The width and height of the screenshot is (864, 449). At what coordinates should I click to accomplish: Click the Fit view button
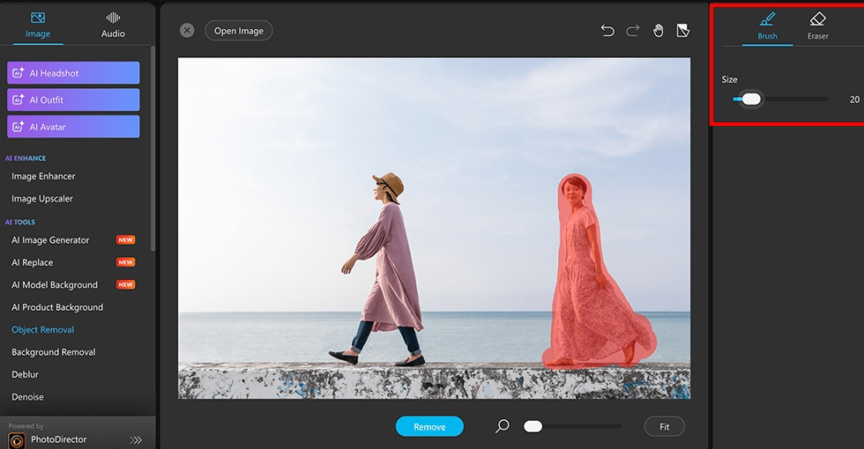pos(664,427)
